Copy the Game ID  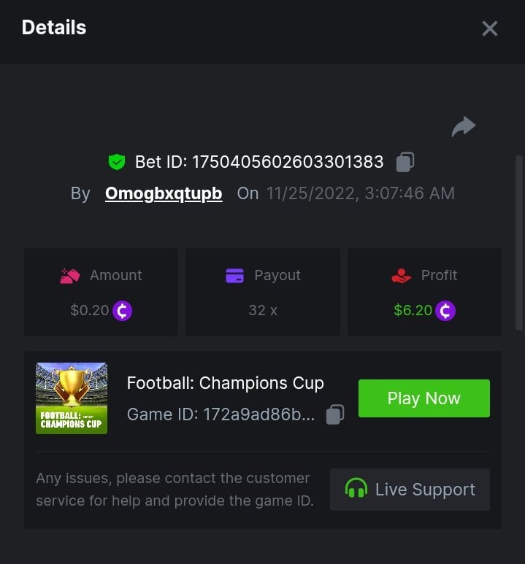pos(334,414)
